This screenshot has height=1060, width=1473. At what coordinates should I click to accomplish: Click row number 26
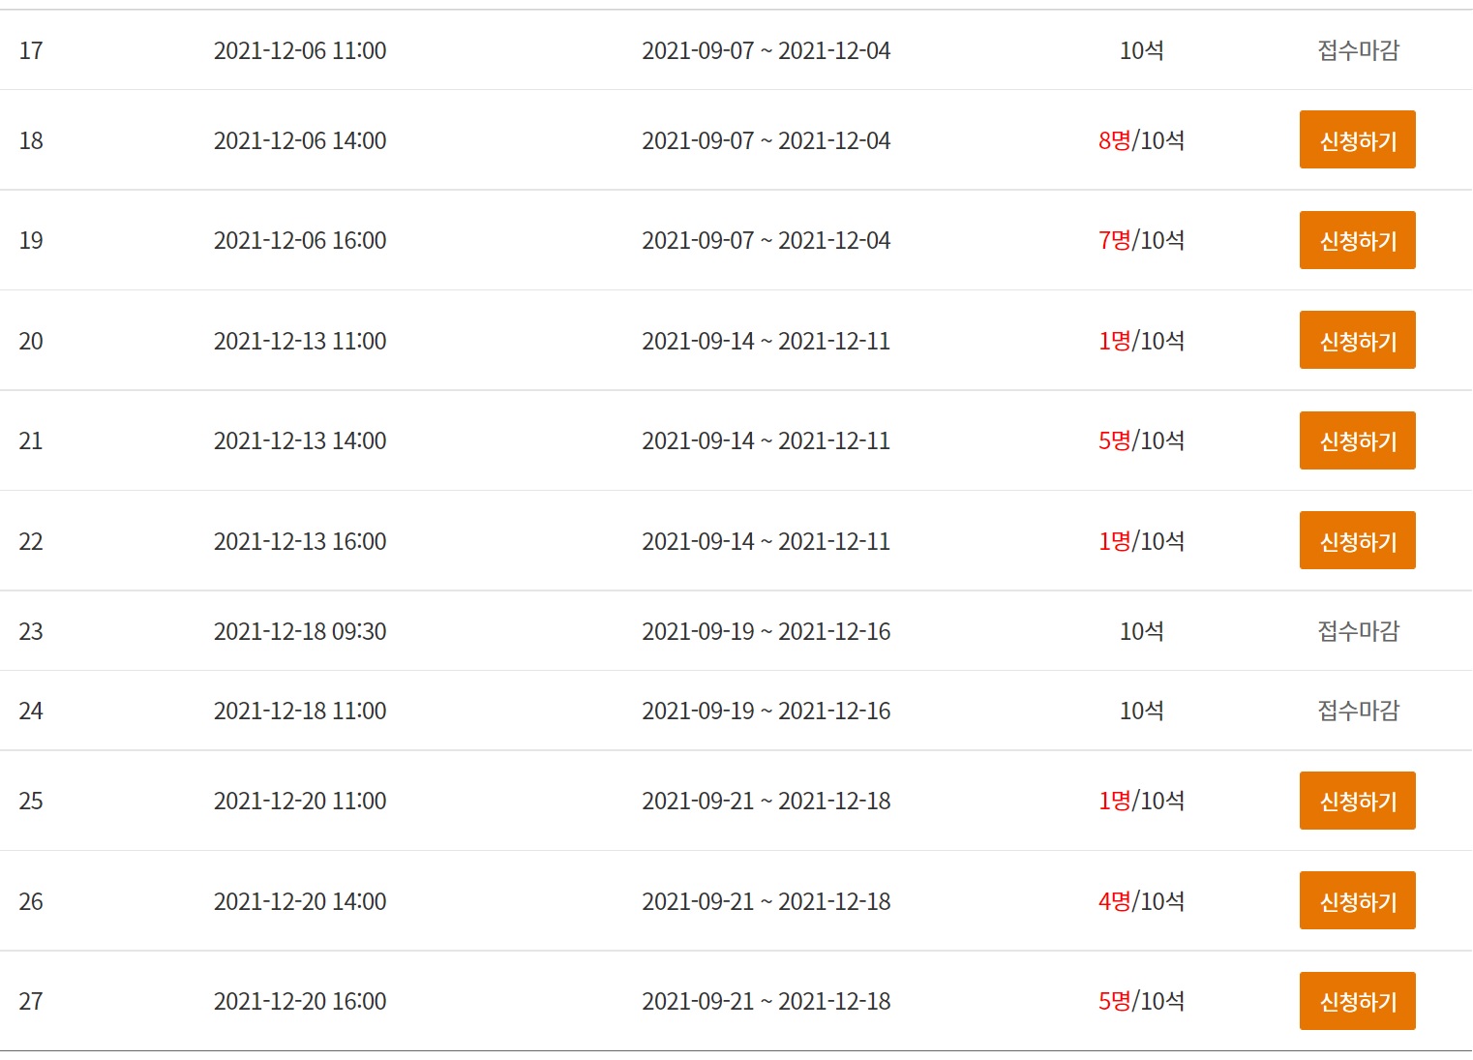(31, 901)
